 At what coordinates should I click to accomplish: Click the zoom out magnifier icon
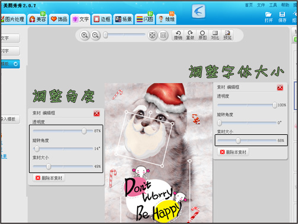96,35
